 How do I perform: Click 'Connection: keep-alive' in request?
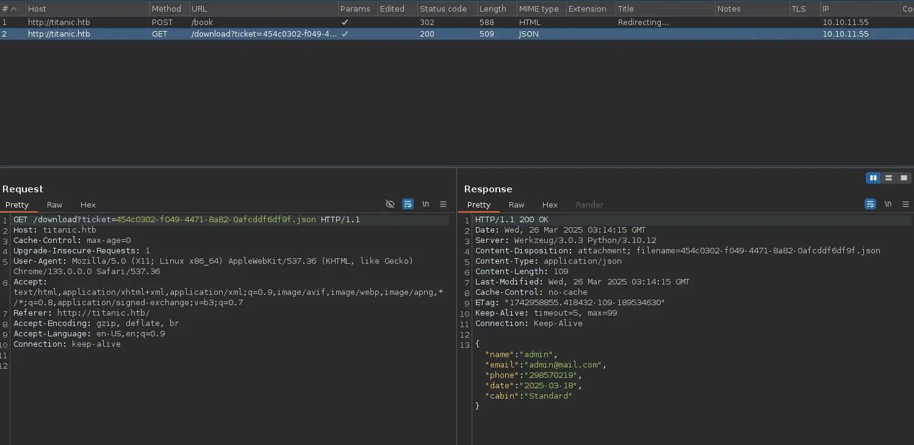(67, 344)
